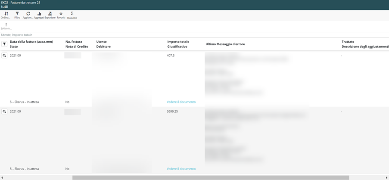Image resolution: width=389 pixels, height=180 pixels.
Task: Select the Ultimo Messaggio d'errore column header
Action: 225,44
